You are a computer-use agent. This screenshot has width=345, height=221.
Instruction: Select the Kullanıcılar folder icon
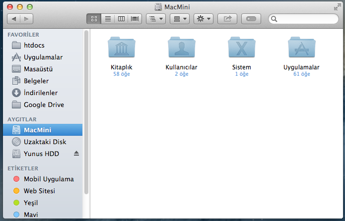182,47
